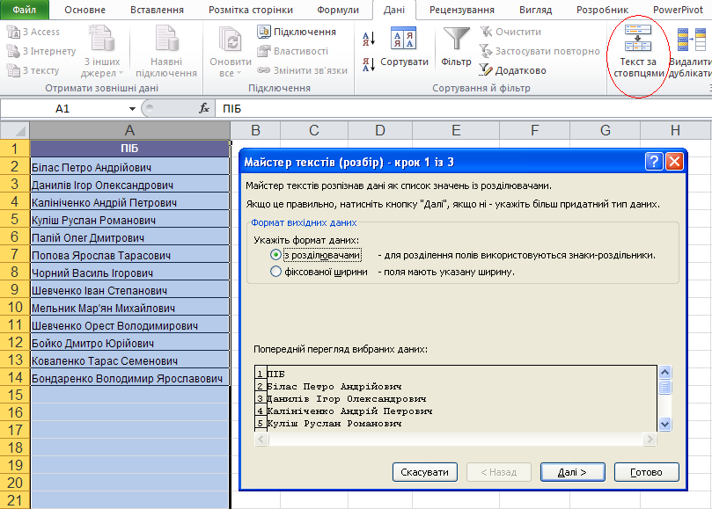Switch to the Формули ribbon tab
Viewport: 712px width, 509px height.
[x=337, y=10]
